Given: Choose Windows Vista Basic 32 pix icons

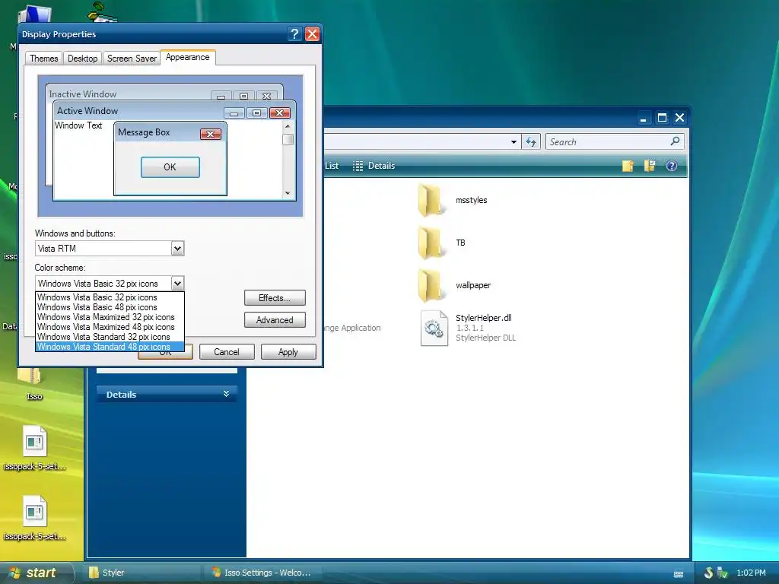Looking at the screenshot, I should [x=110, y=297].
